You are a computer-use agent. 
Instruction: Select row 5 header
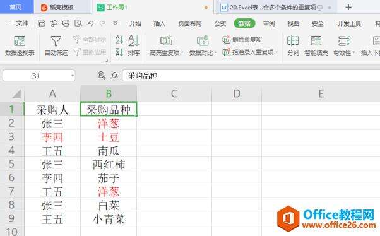pyautogui.click(x=11, y=164)
